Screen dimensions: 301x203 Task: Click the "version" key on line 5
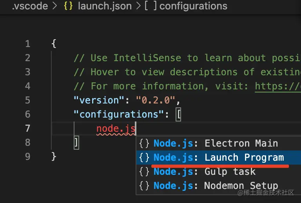click(x=99, y=100)
